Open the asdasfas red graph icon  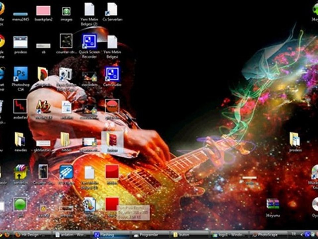(20, 106)
